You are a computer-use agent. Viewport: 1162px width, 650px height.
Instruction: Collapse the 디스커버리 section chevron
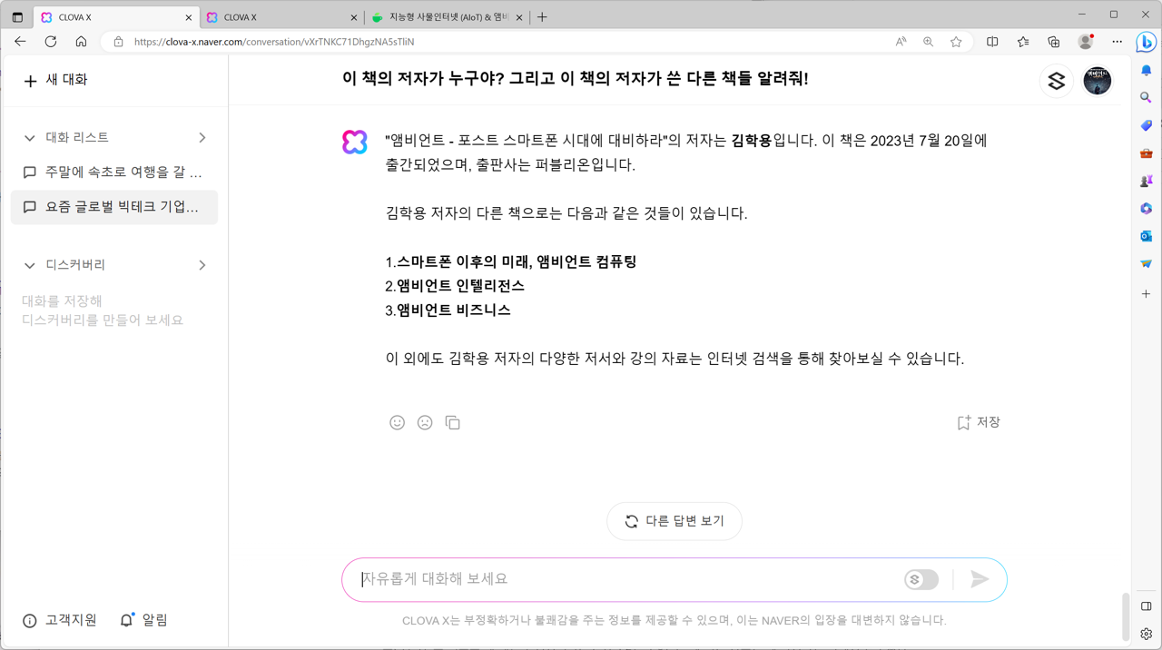tap(29, 265)
